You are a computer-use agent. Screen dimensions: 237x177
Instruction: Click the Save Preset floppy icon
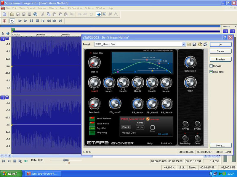pyautogui.click(x=194, y=44)
